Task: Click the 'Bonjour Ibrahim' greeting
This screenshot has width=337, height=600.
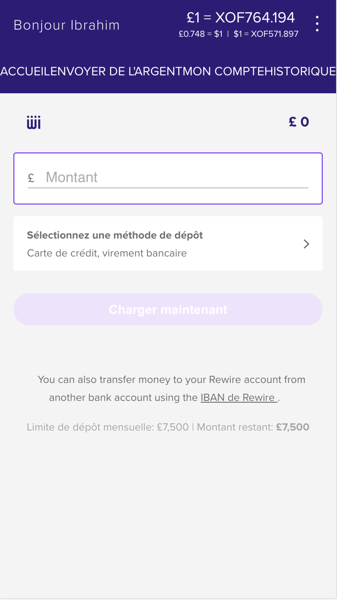Action: (67, 25)
